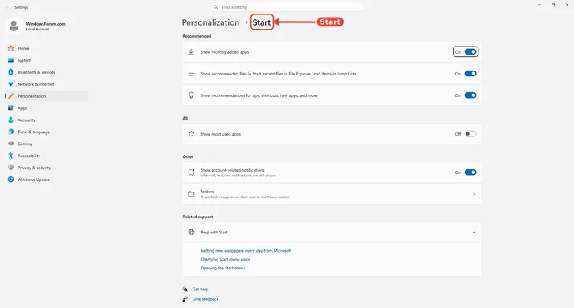The height and width of the screenshot is (308, 574).
Task: Click the Recommended section heading
Action: [x=197, y=36]
